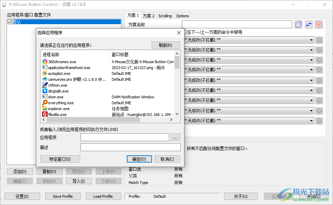Select the filezilla.exe red icon
The width and height of the screenshot is (333, 205).
click(x=45, y=114)
